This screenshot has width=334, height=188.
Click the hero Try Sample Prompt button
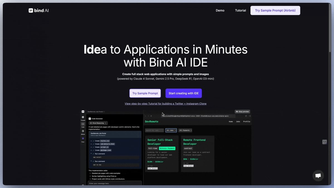click(145, 93)
